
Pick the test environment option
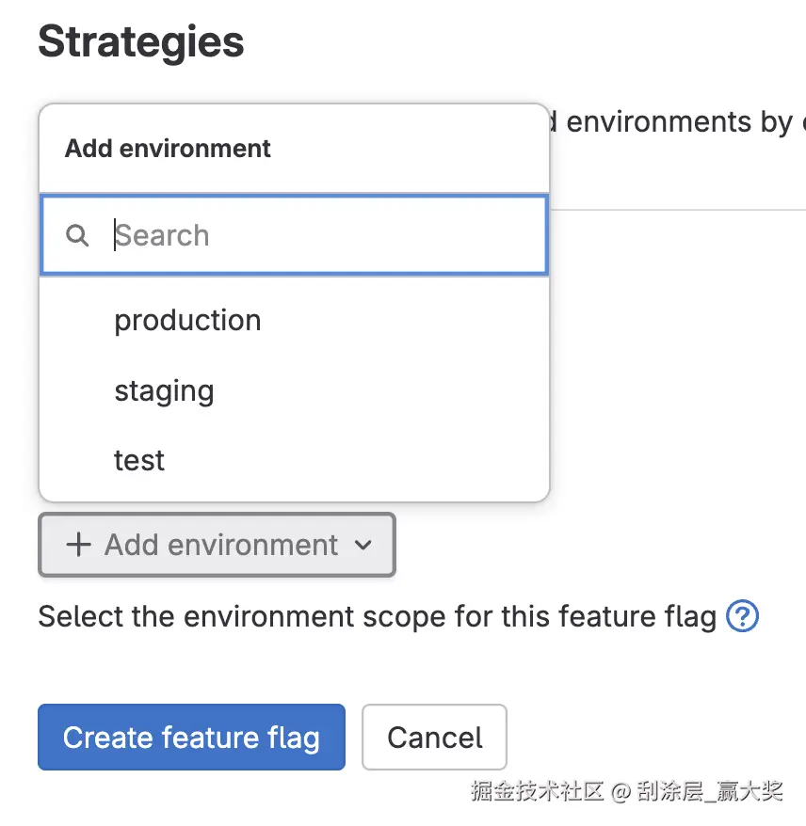139,460
